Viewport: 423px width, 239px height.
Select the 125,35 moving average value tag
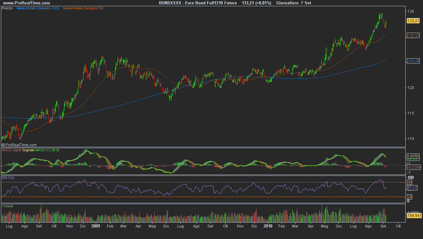click(413, 61)
